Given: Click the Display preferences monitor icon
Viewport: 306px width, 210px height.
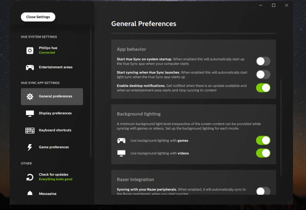Looking at the screenshot, I should pyautogui.click(x=30, y=113).
